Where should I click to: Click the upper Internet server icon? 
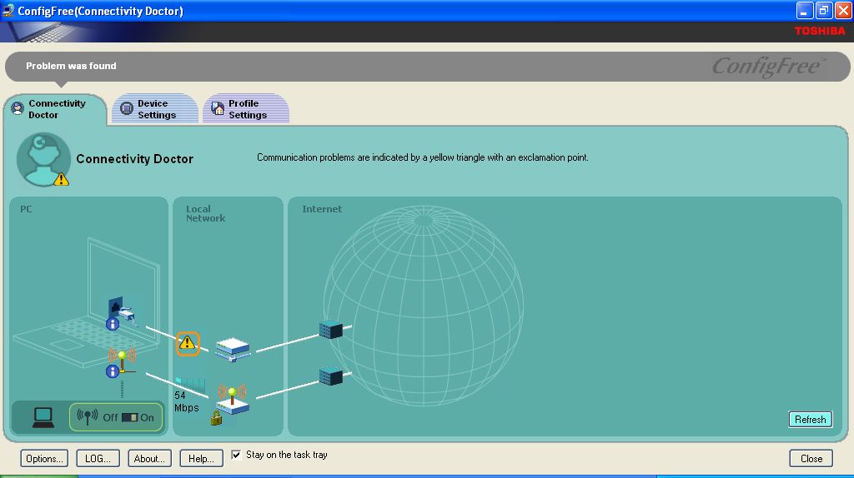tap(331, 330)
